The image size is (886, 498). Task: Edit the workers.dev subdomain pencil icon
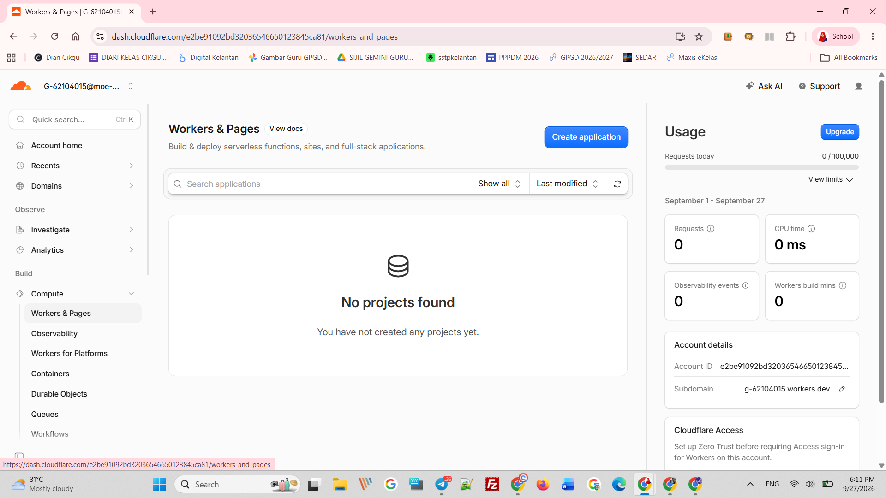[x=842, y=389]
